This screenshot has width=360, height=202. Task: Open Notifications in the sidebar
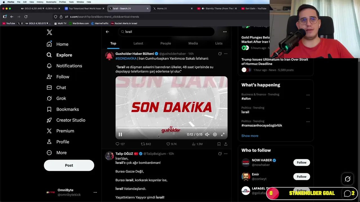64,66
